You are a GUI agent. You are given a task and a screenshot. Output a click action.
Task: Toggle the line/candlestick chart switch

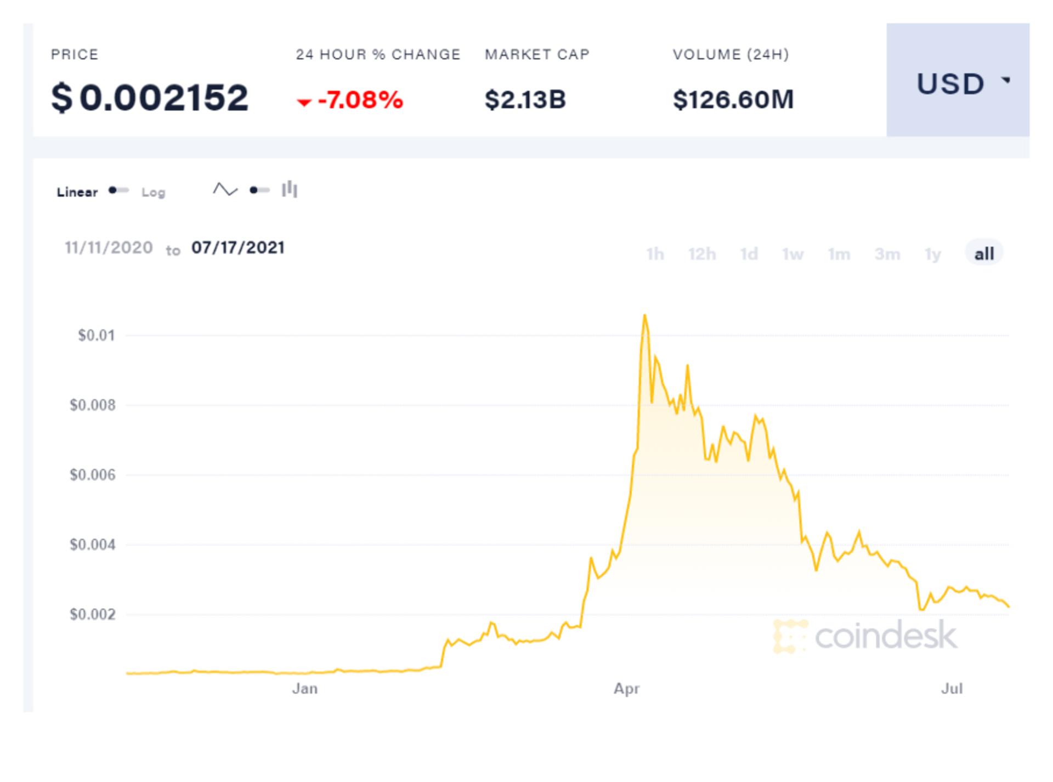coord(259,190)
